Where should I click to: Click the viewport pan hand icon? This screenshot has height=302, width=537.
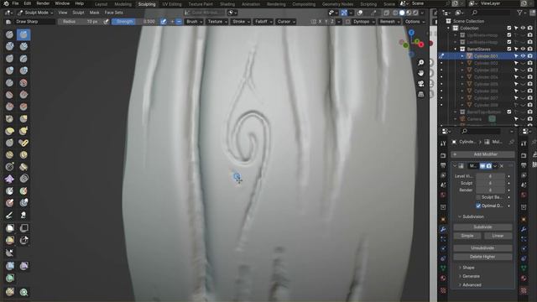pos(421,73)
